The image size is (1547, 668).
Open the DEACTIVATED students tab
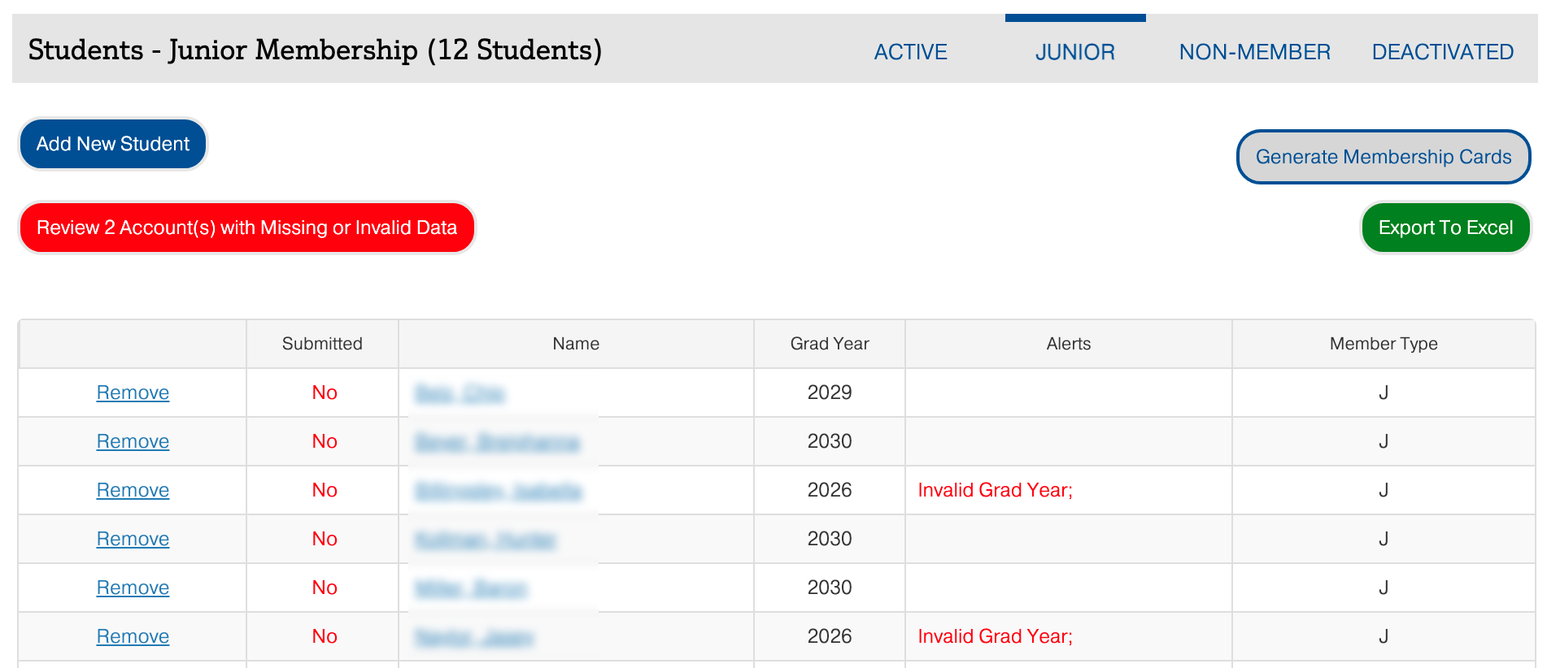1442,52
